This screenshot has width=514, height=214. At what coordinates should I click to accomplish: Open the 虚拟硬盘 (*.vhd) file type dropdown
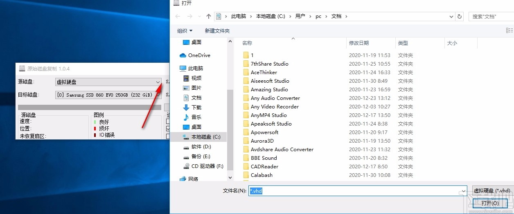click(x=493, y=190)
